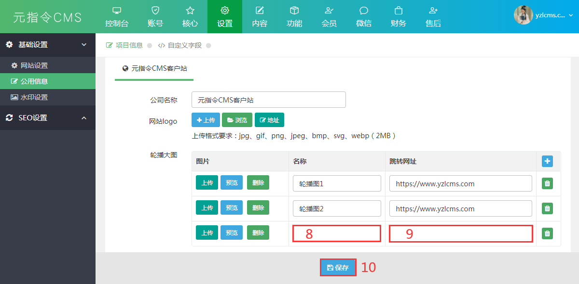Click trash icon in 轮播图1 row
This screenshot has width=579, height=284.
547,183
